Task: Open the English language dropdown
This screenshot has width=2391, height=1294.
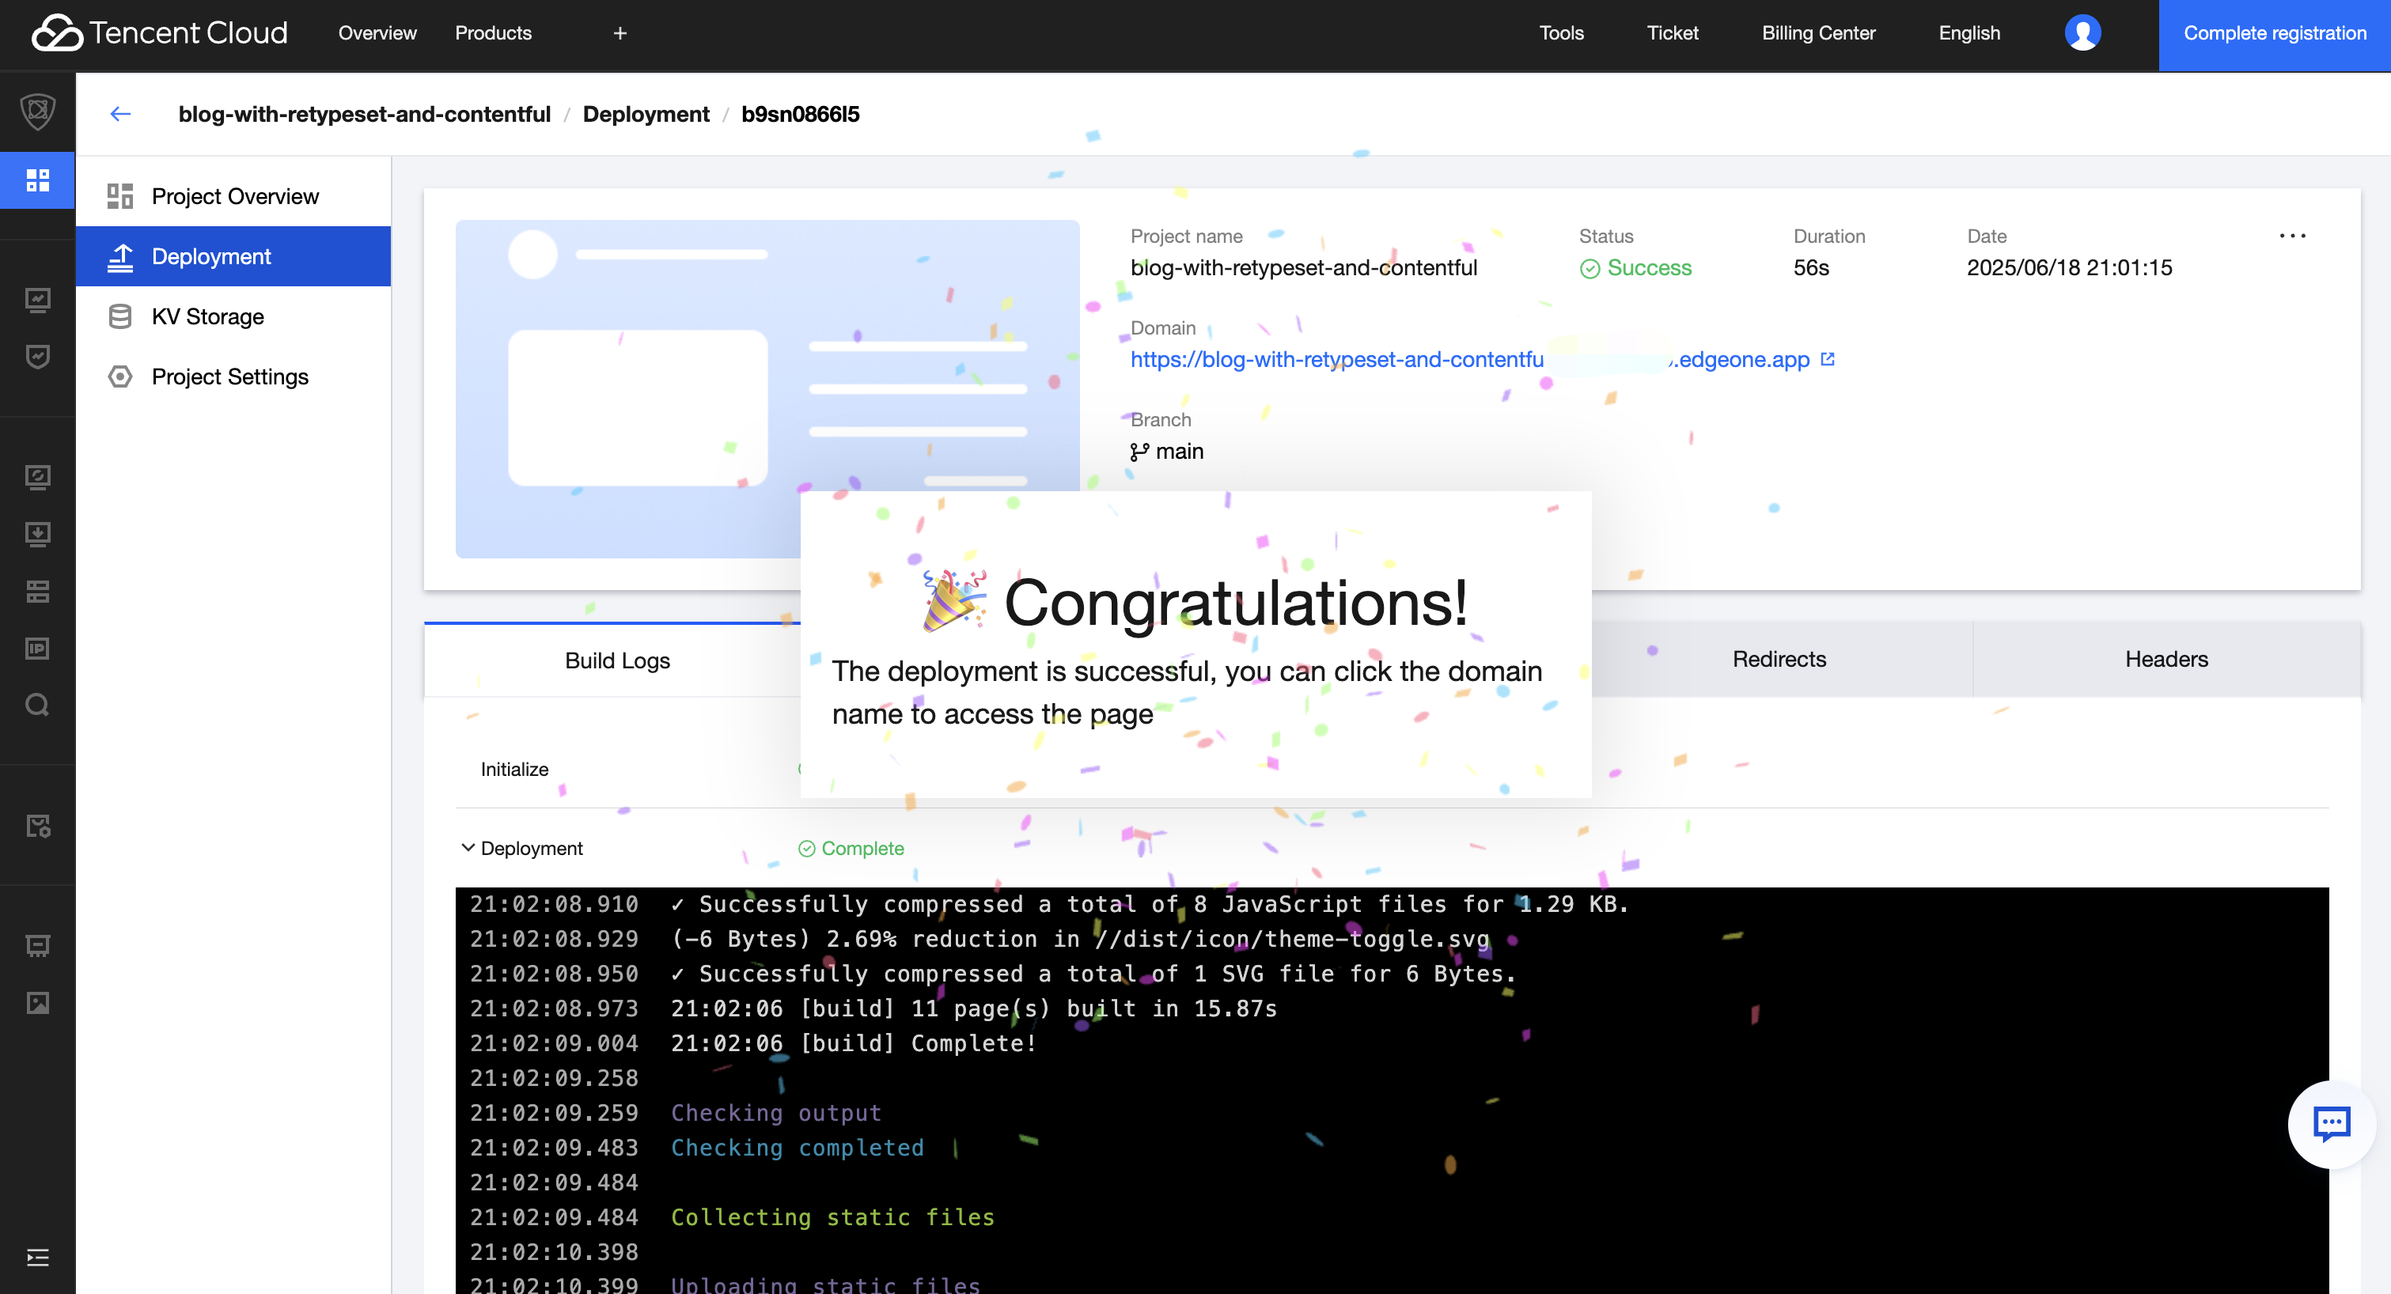Action: (x=1969, y=33)
